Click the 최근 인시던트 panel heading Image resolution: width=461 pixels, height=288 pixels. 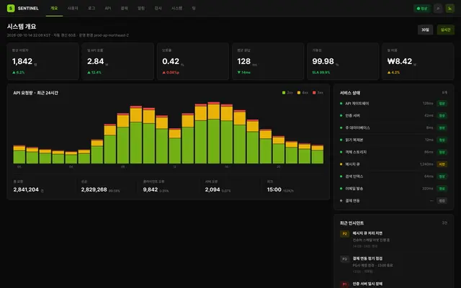click(352, 223)
